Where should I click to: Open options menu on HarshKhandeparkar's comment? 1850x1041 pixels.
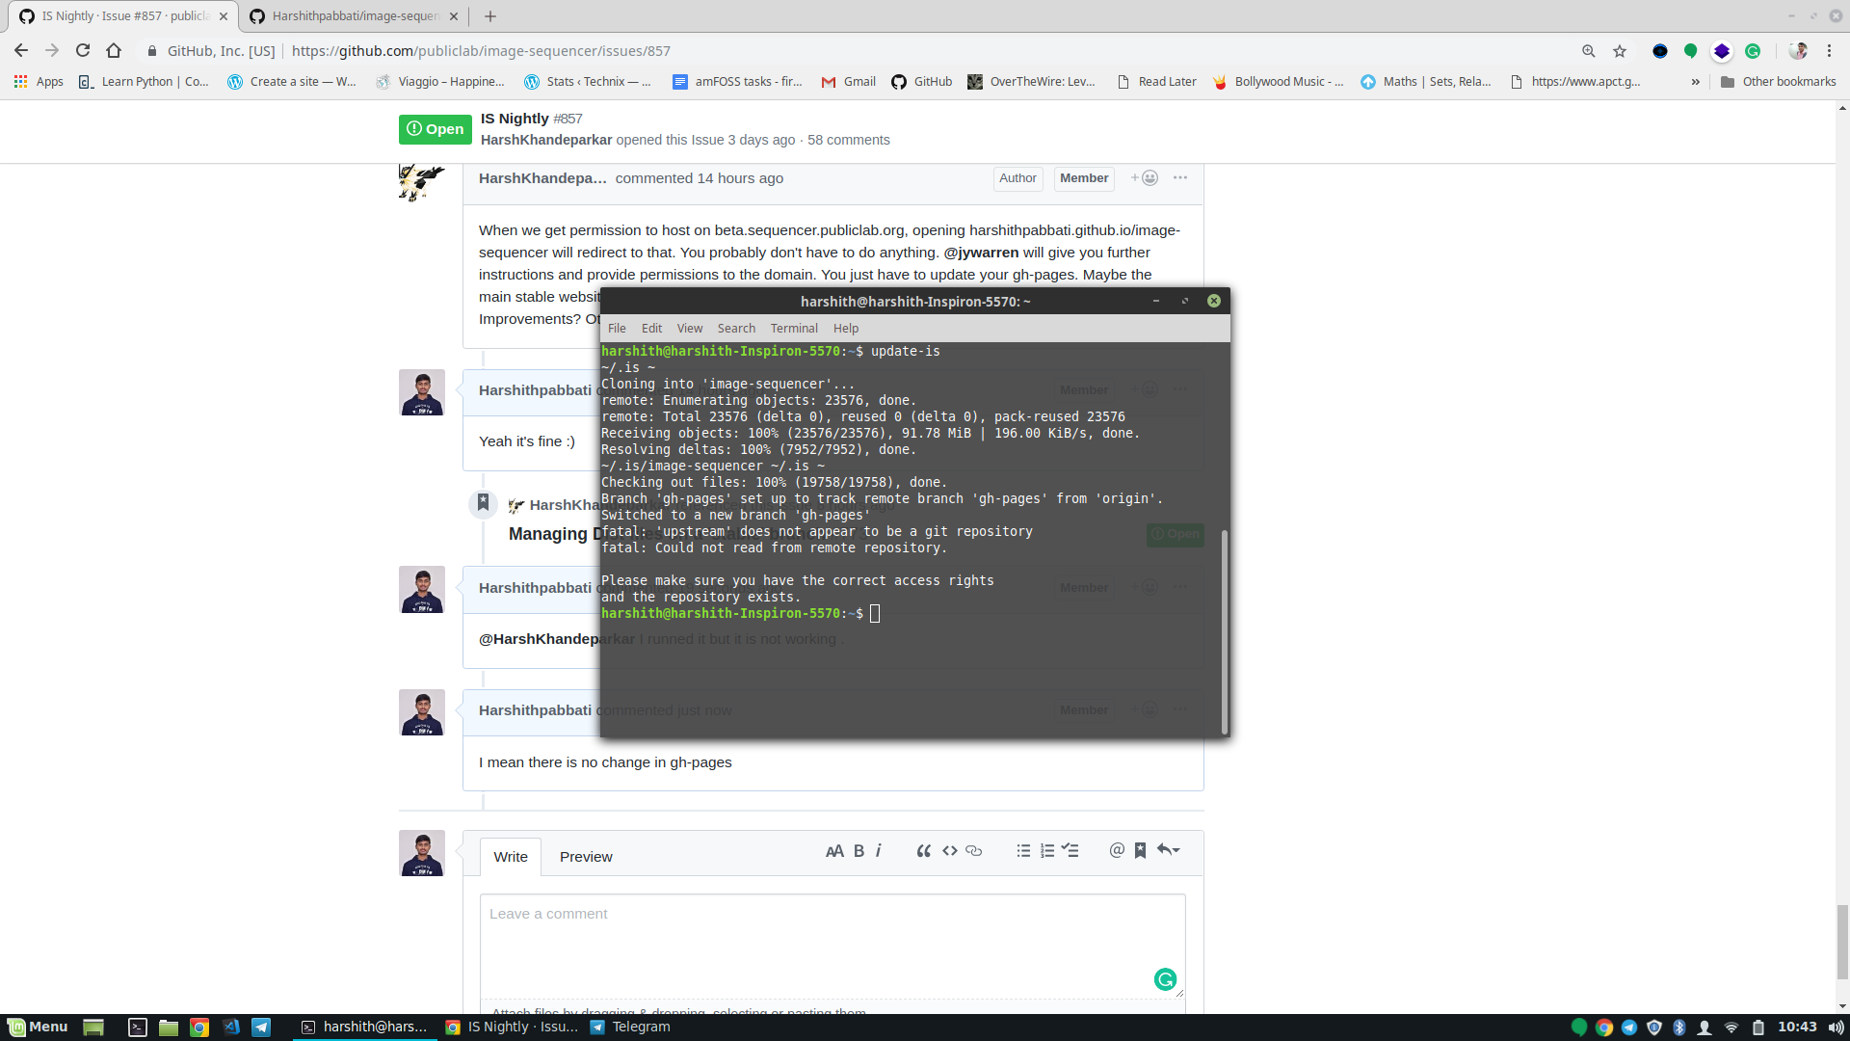point(1180,178)
